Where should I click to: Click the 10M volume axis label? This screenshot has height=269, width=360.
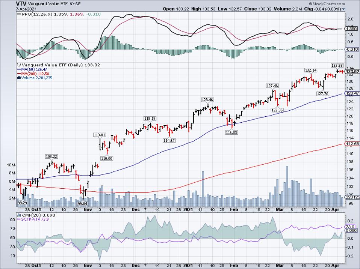[11, 165]
